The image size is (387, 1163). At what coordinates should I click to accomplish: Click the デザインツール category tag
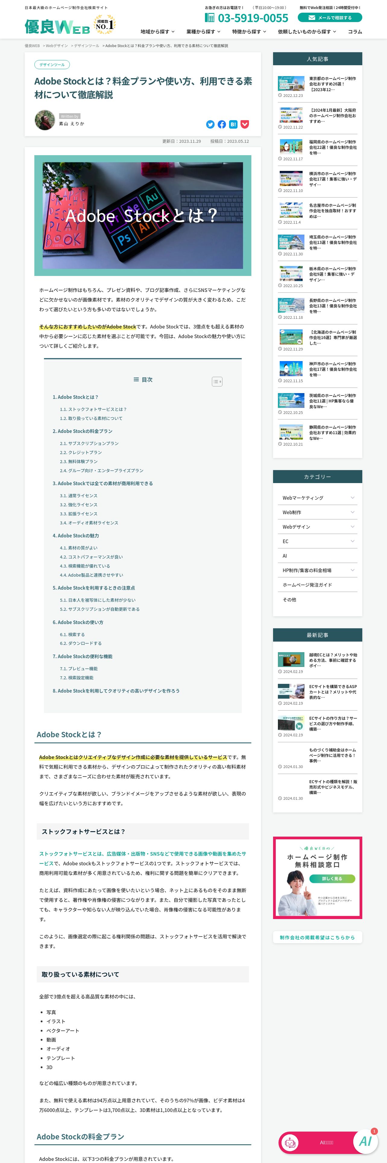(x=52, y=65)
